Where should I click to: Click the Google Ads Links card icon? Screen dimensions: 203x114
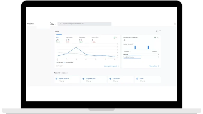click(x=83, y=79)
